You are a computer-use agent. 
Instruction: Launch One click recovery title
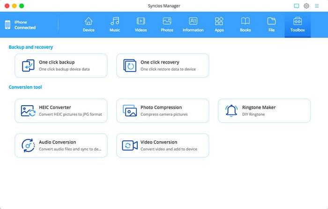point(160,62)
